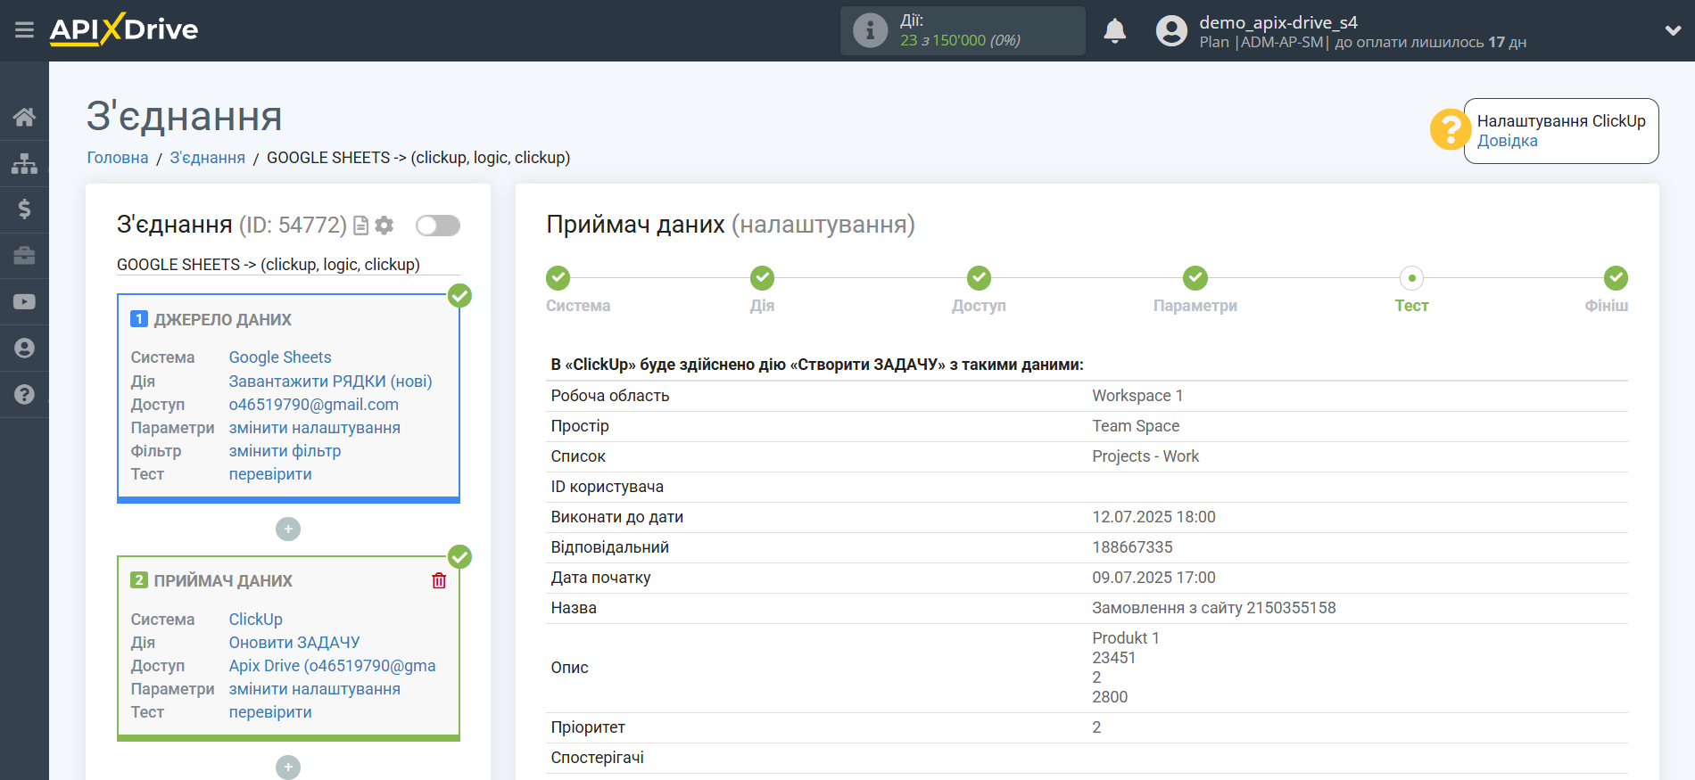Open the user profile sidebar icon
This screenshot has height=780, width=1695.
pos(24,349)
